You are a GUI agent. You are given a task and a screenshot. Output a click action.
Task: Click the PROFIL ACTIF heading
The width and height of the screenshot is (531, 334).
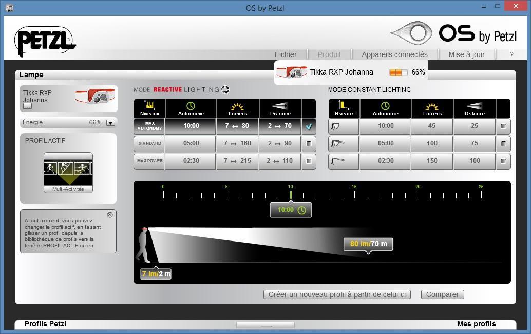tap(45, 141)
